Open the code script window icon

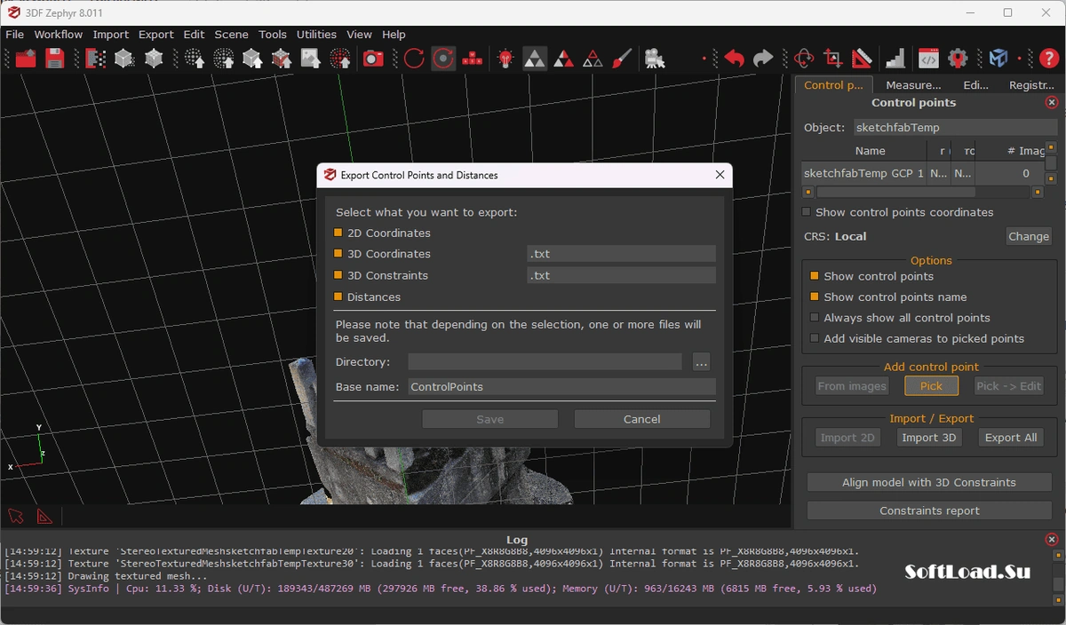click(927, 59)
